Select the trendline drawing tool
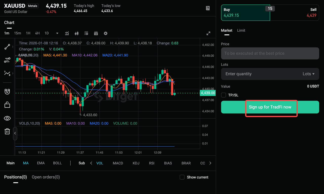The width and height of the screenshot is (324, 194). tap(7, 47)
